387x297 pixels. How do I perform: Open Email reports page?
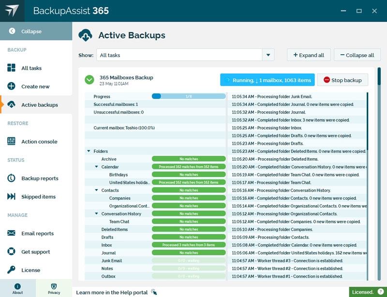[37, 234]
